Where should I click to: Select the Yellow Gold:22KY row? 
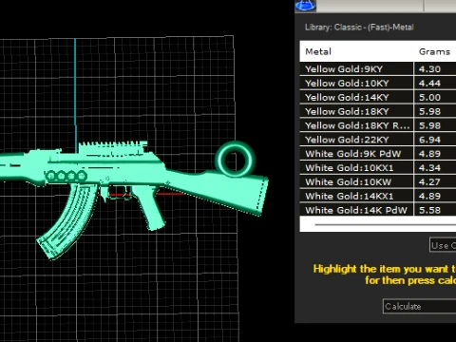click(378, 140)
